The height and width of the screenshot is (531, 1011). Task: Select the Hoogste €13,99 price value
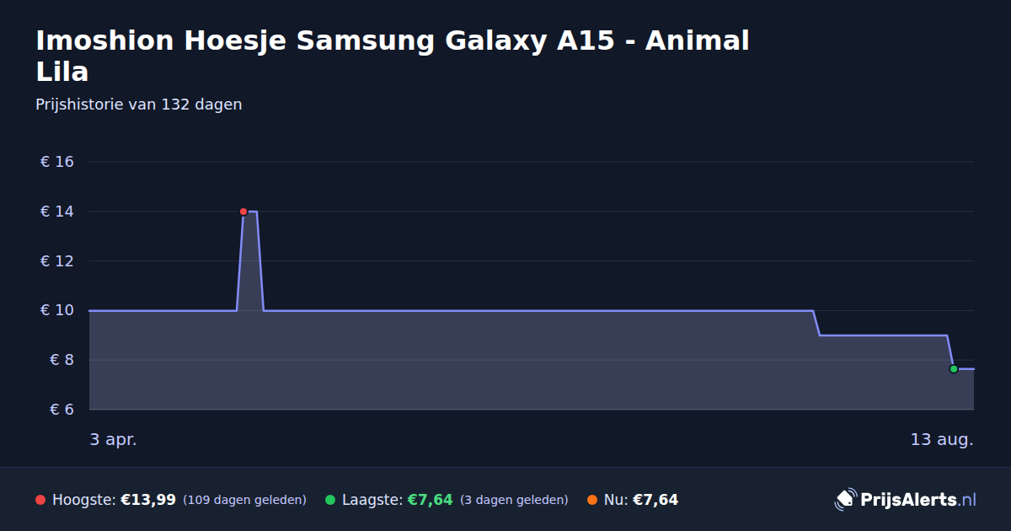[148, 500]
